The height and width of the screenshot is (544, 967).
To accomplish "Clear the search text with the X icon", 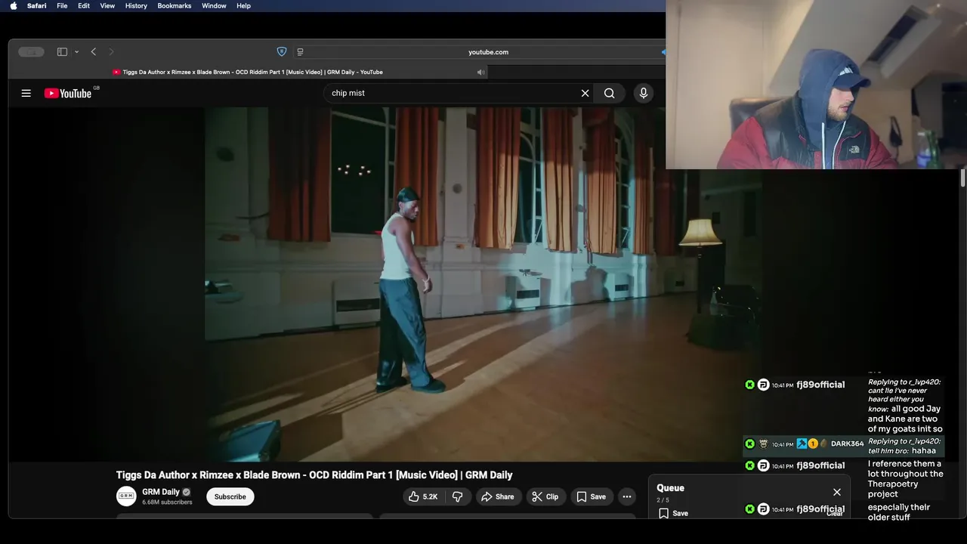I will tap(585, 93).
